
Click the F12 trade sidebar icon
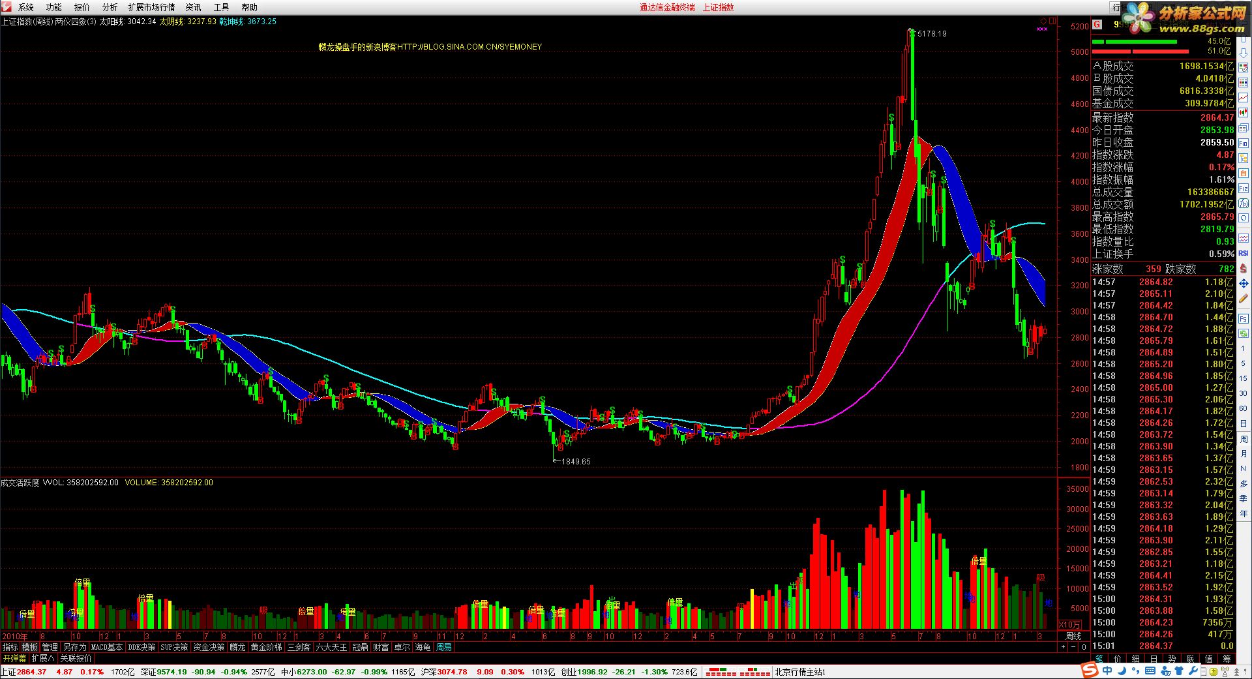tap(1244, 188)
